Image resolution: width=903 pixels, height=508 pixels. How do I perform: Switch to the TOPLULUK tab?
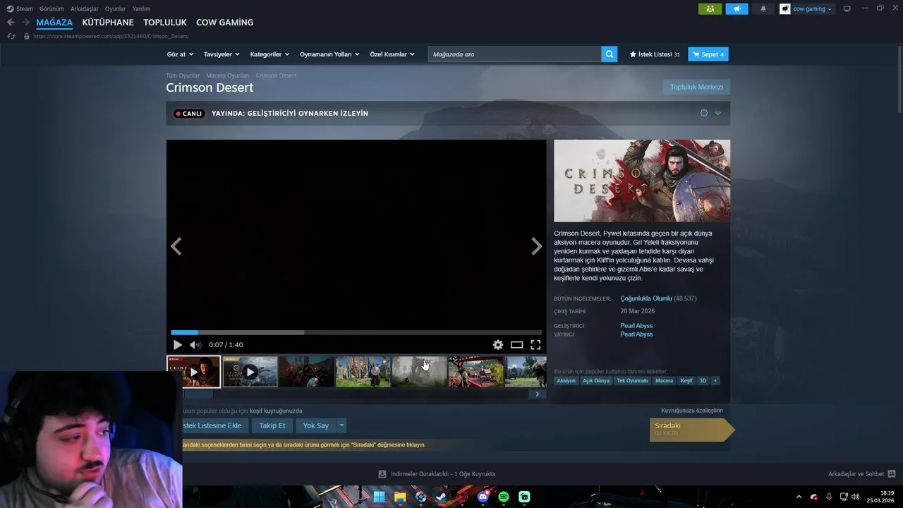click(x=165, y=23)
